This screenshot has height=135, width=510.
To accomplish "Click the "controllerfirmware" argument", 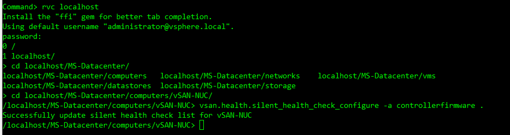I will click(x=436, y=105).
